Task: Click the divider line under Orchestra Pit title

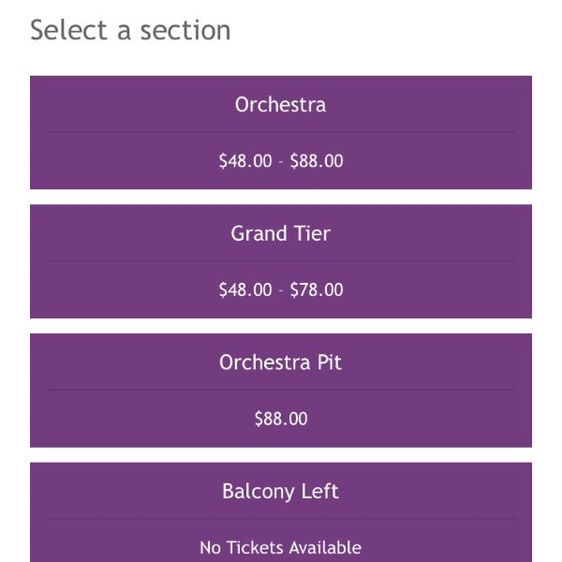Action: click(x=281, y=390)
